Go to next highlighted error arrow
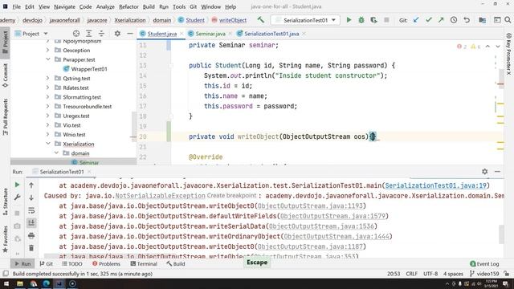Viewport: 514px width, 289px height. tap(498, 47)
